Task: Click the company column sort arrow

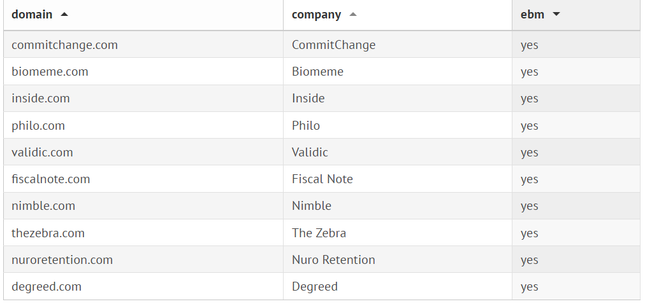Action: click(x=353, y=15)
